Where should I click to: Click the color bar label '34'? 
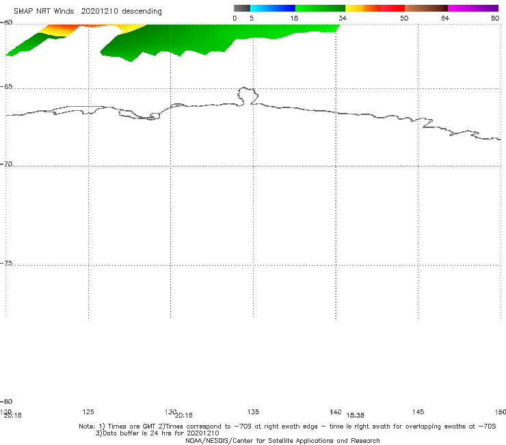point(343,18)
